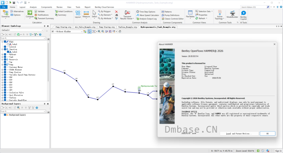This screenshot has height=153, width=283.
Task: Open Initial Conditions in the ribbon
Action: pos(64,11)
